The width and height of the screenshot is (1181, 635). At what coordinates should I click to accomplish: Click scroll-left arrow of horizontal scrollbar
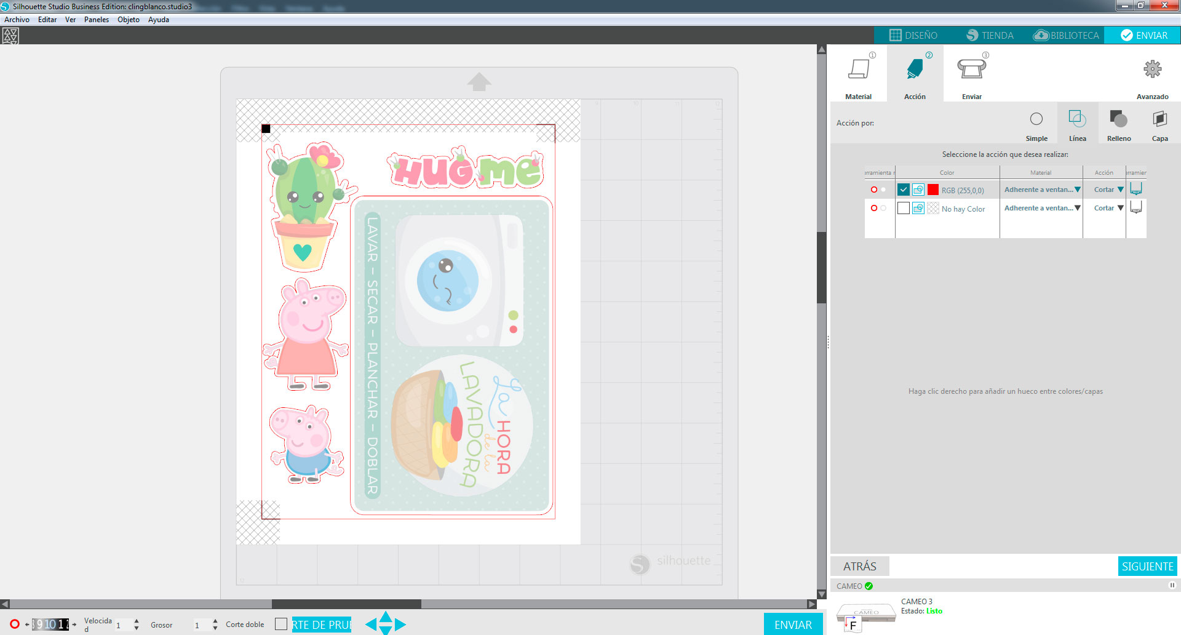[x=5, y=604]
